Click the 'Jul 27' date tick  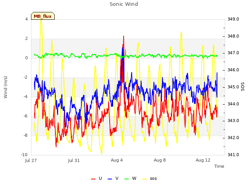31,160
